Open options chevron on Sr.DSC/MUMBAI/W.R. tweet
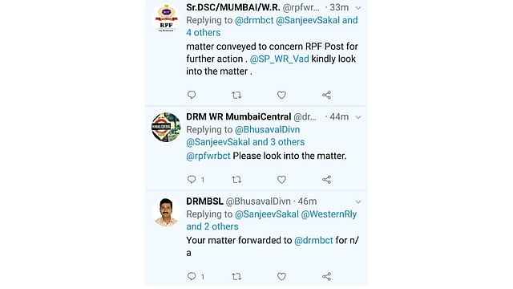This screenshot has height=289, width=513. [358, 8]
